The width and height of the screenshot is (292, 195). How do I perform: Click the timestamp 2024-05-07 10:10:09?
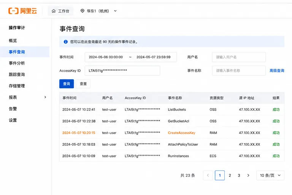click(x=79, y=156)
